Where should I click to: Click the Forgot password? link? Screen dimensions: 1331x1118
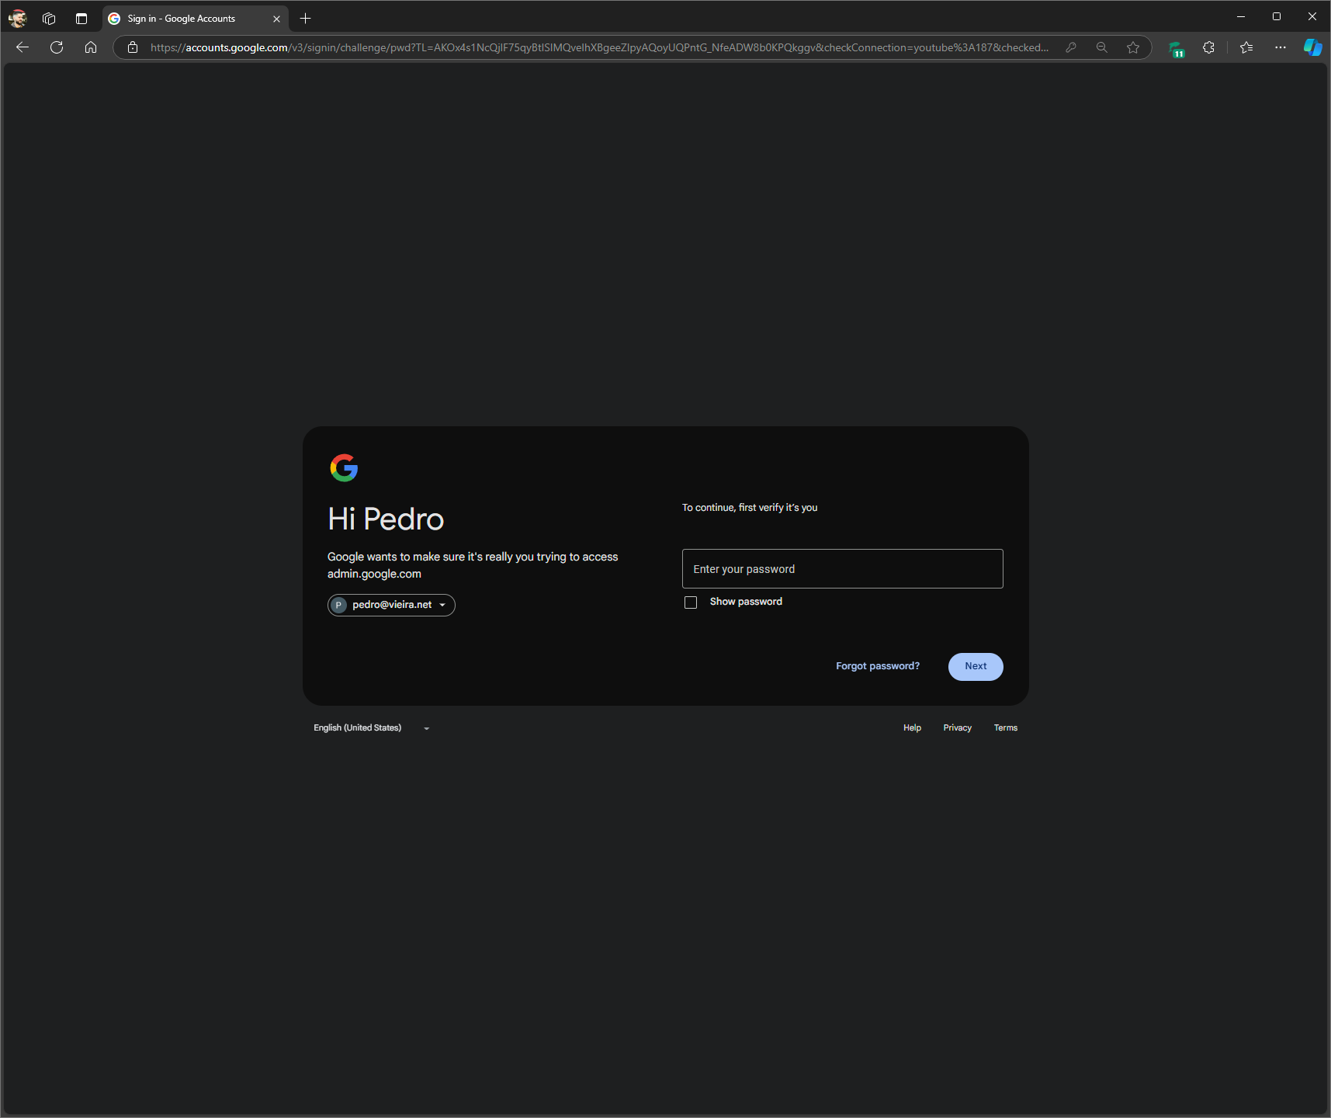tap(878, 666)
